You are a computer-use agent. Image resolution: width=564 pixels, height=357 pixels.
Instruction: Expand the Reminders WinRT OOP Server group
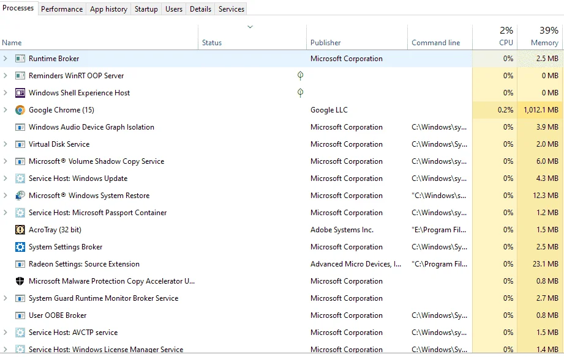pos(5,76)
